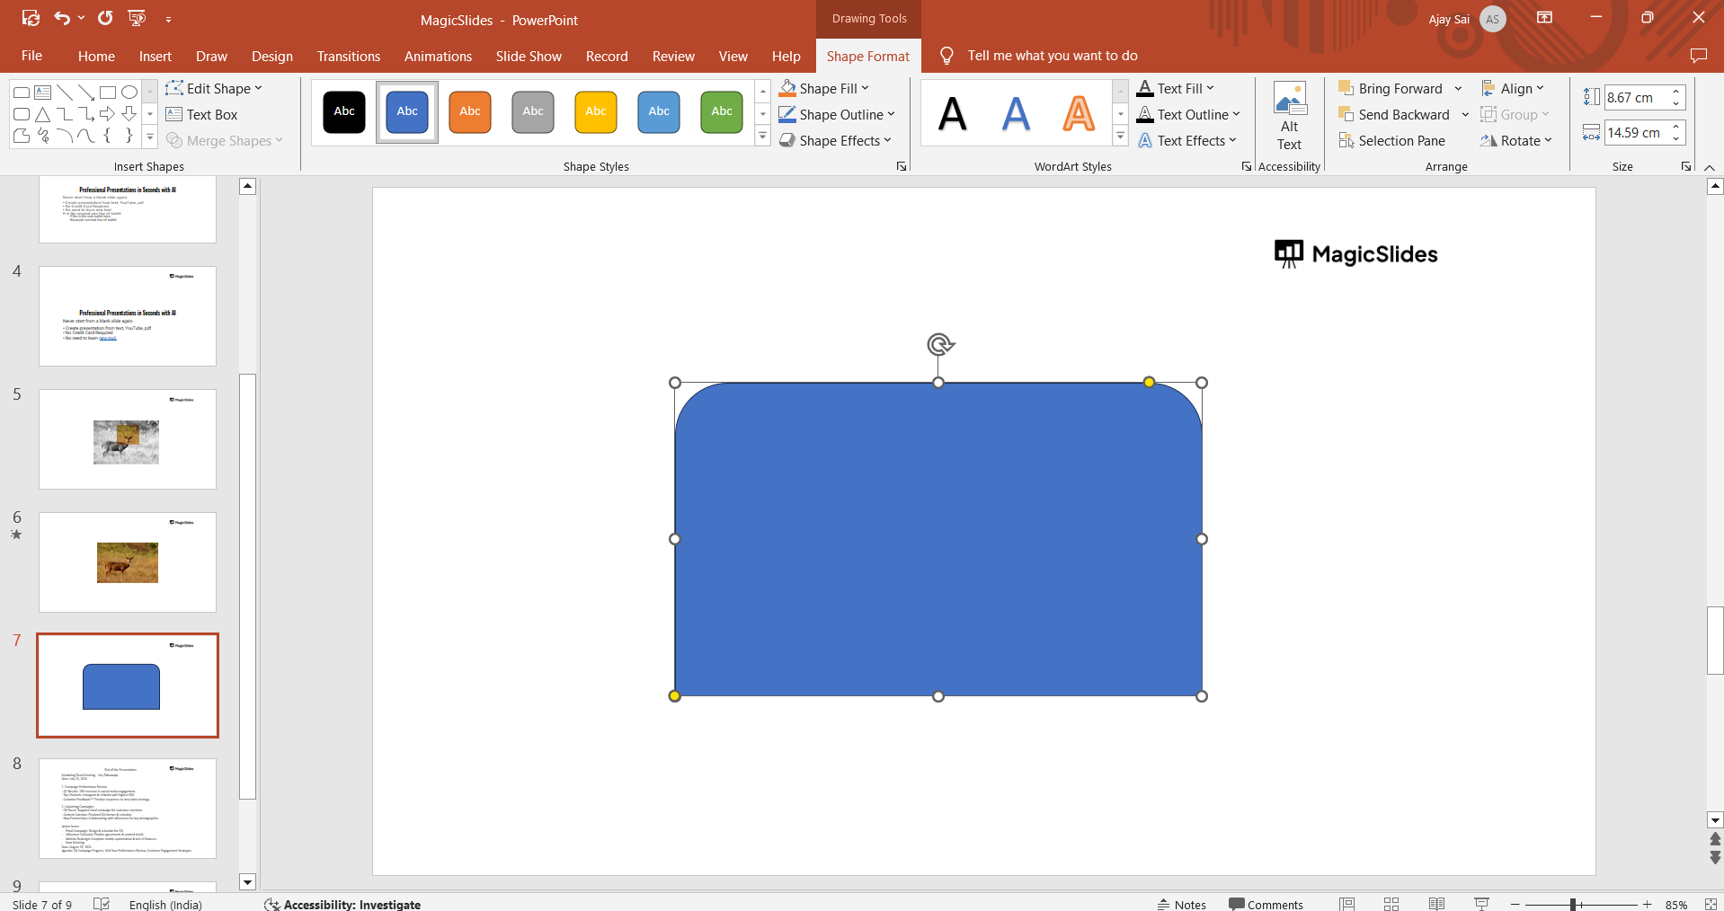
Task: Apply the orange Abc shape style
Action: [470, 111]
